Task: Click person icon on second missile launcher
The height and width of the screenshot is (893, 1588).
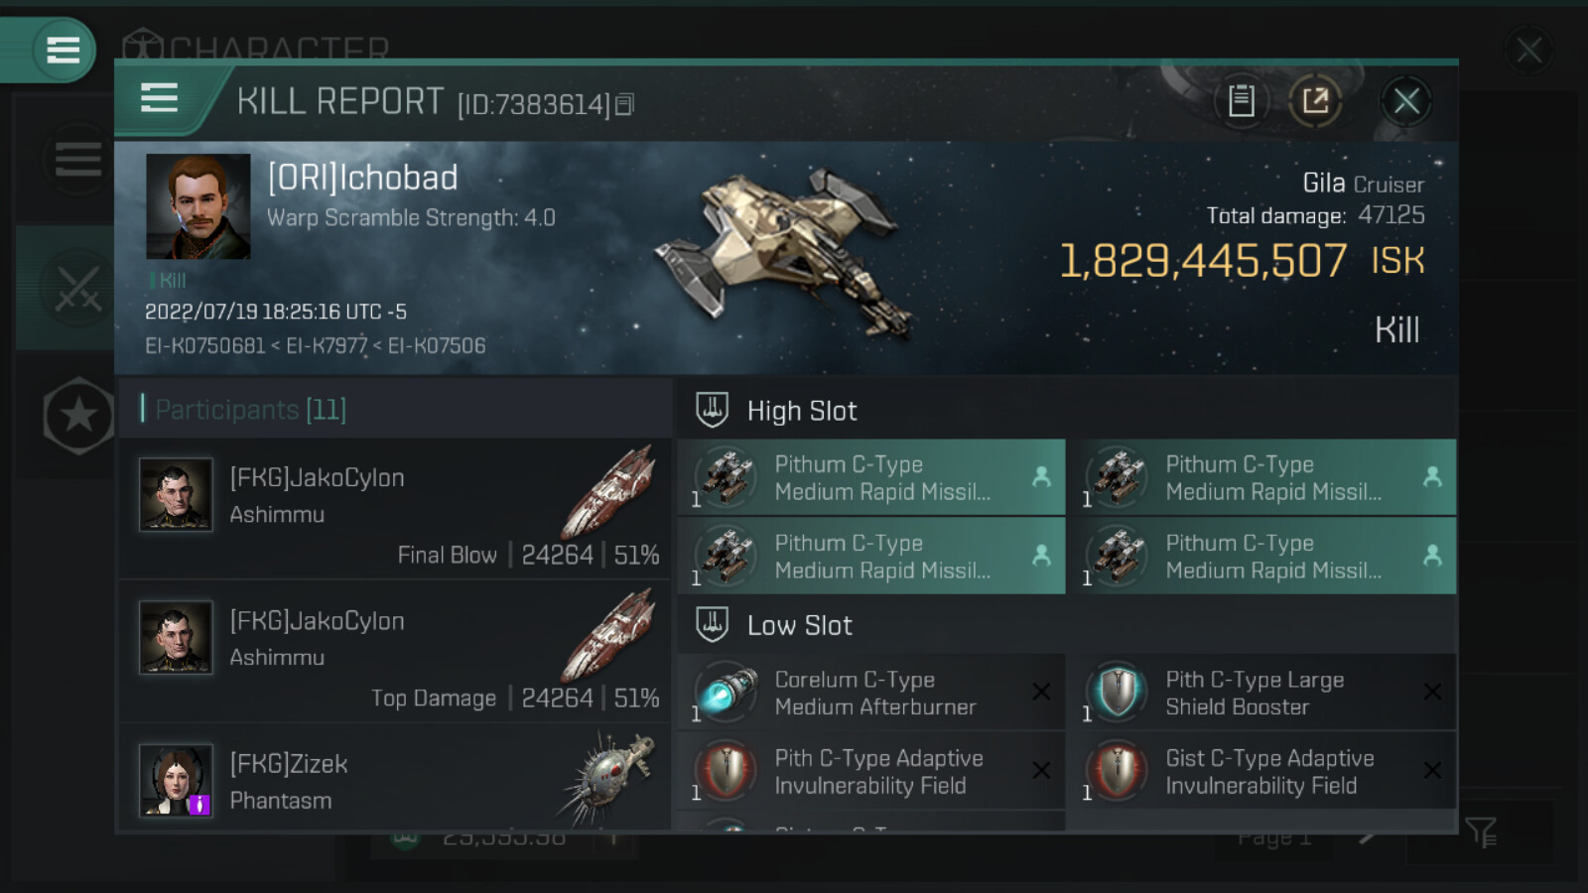Action: click(x=1432, y=477)
